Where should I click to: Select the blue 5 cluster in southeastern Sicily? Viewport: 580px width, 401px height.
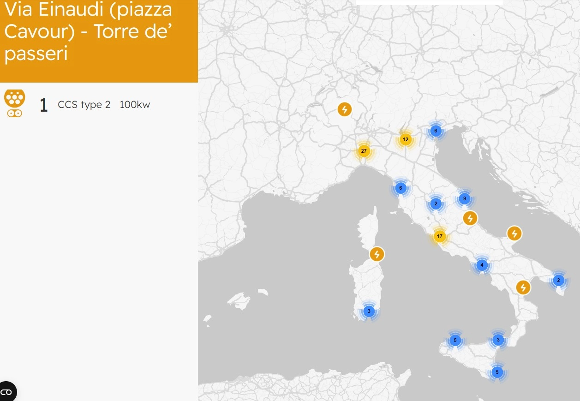[497, 372]
